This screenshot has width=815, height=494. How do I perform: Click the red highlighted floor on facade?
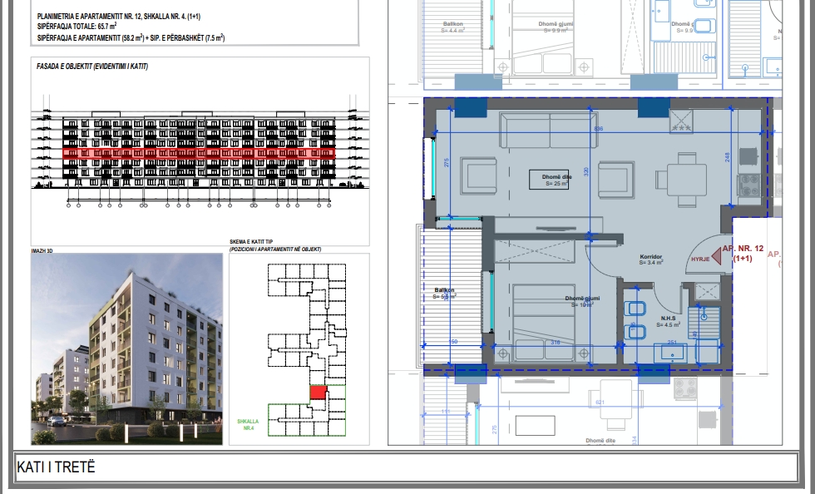pos(200,153)
